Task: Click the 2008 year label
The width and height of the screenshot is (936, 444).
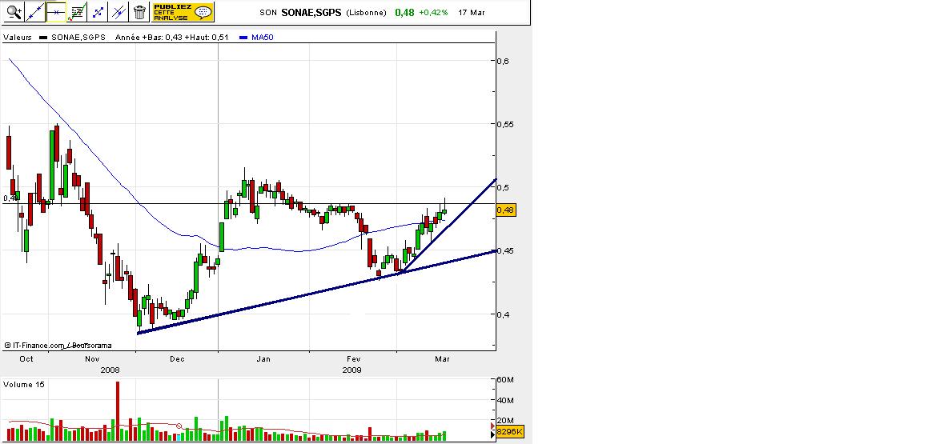Action: click(110, 370)
